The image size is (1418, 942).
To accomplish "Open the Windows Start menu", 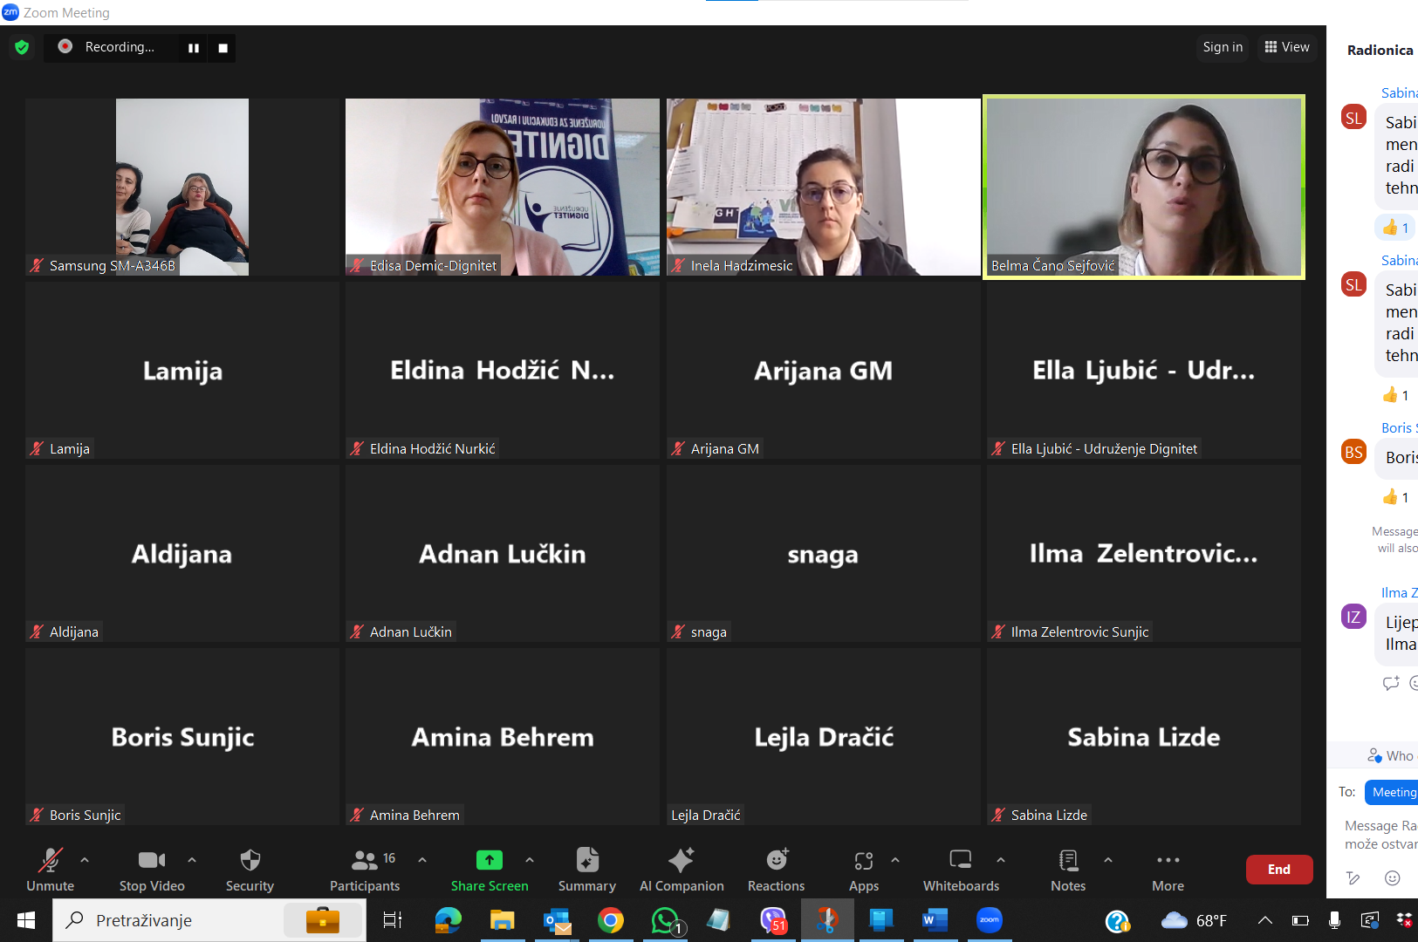I will tap(26, 920).
